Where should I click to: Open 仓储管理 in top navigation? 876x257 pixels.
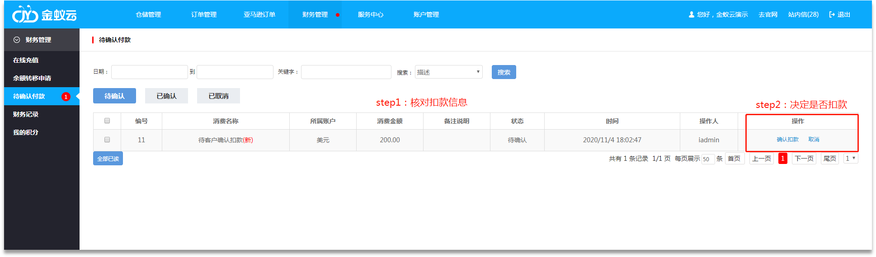tap(148, 14)
